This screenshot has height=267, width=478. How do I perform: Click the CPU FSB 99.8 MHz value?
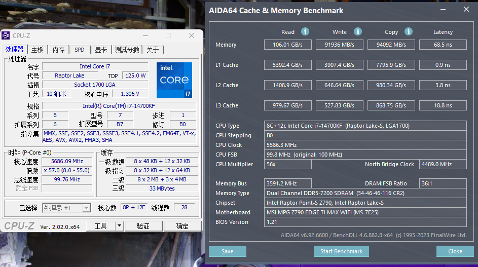pyautogui.click(x=365, y=155)
